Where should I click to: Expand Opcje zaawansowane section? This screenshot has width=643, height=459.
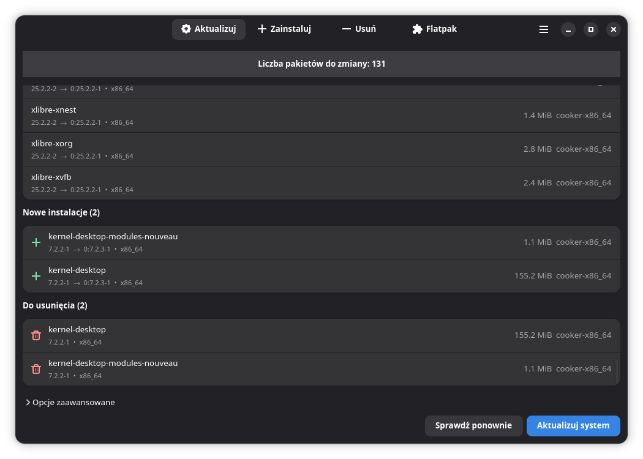point(70,403)
